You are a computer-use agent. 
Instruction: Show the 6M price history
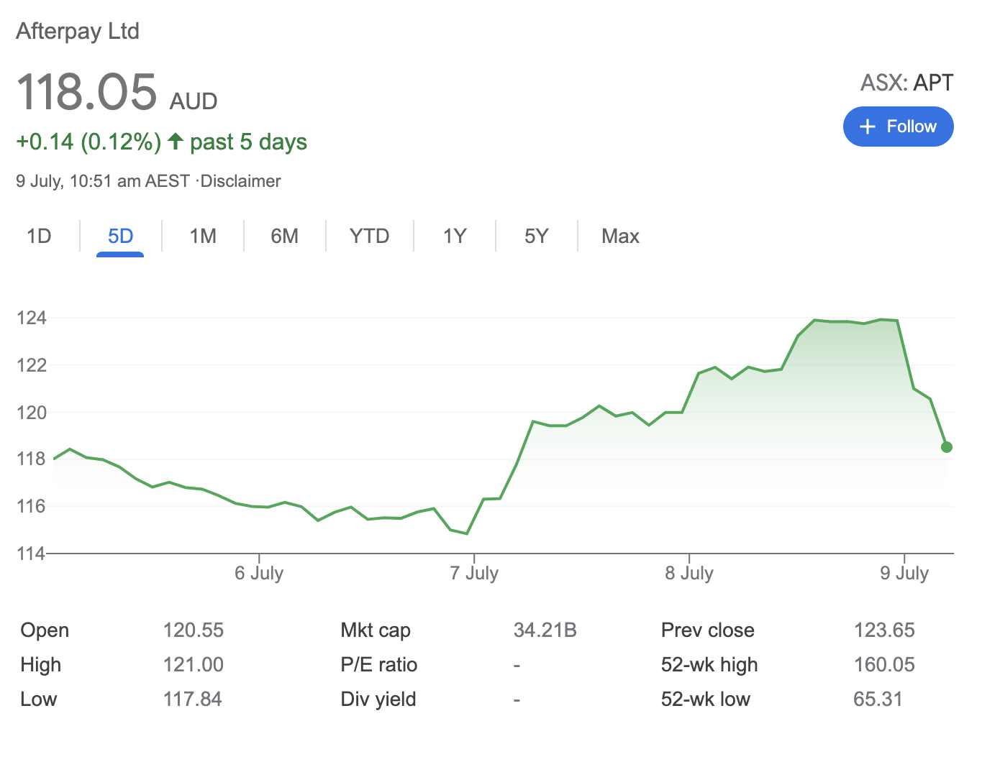[x=284, y=236]
